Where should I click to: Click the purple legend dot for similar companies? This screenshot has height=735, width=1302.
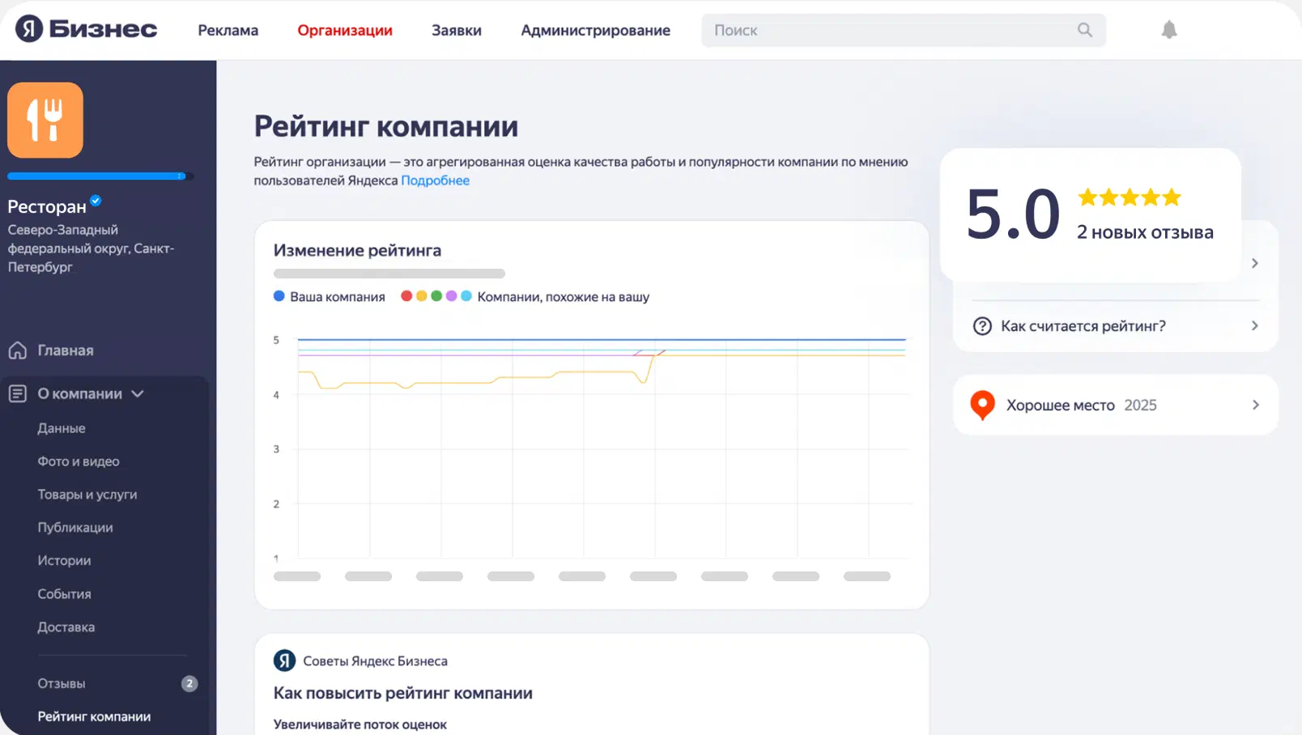click(x=451, y=296)
